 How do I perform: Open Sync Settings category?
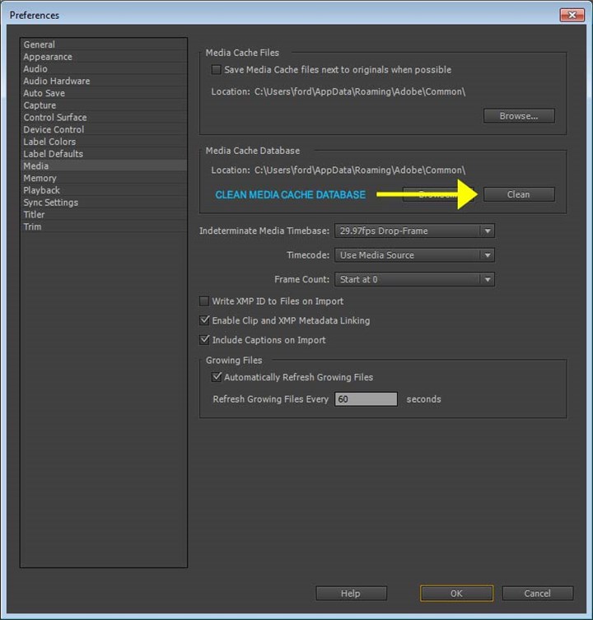click(x=104, y=203)
